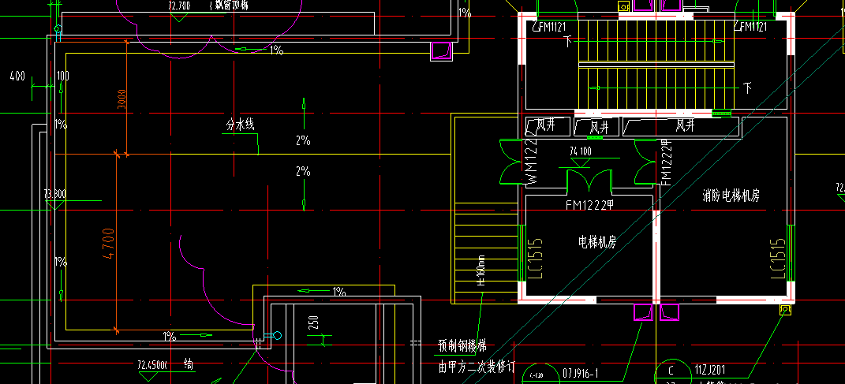
Task: Select the 下 stair direction label right of stairs
Action: pos(747,86)
